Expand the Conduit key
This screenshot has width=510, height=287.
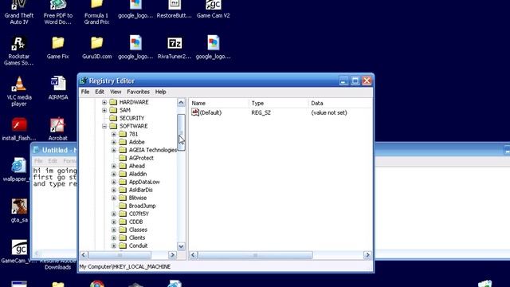pyautogui.click(x=114, y=246)
